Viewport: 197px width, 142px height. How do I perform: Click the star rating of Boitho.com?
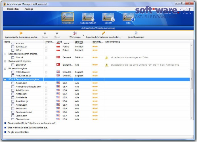95,108
